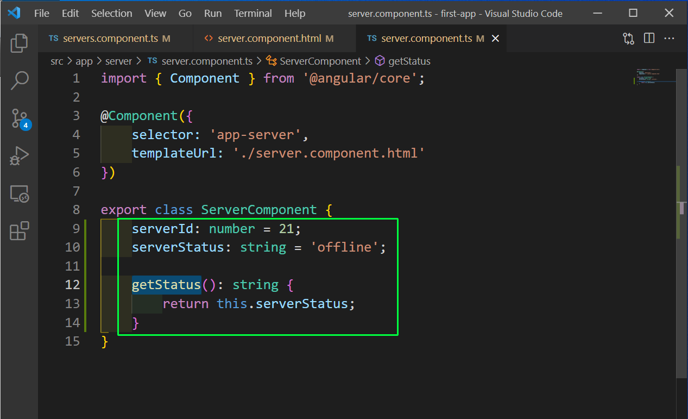
Task: Open the Run menu
Action: click(213, 14)
